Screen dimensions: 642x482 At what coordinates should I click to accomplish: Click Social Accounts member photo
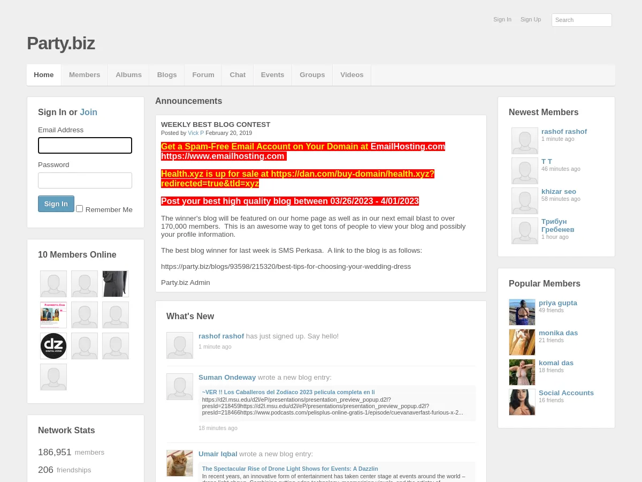coord(522,402)
